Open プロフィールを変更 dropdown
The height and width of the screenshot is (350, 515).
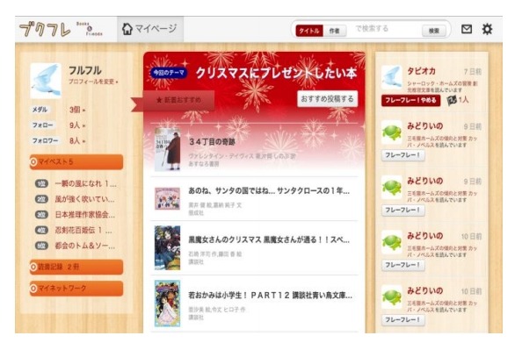[93, 82]
